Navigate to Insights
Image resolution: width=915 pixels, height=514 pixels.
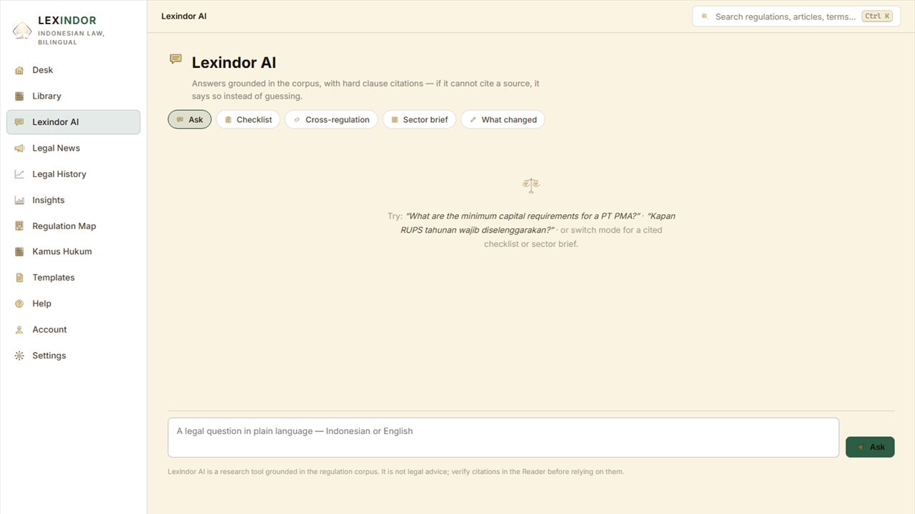[x=73, y=201]
